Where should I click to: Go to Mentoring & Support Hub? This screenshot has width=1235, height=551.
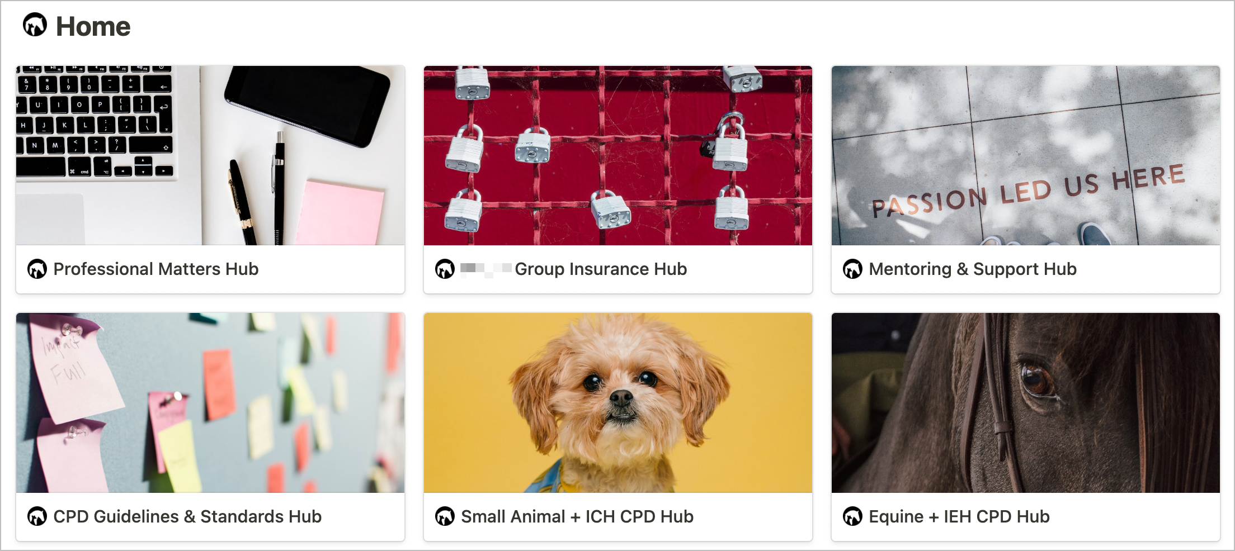973,269
